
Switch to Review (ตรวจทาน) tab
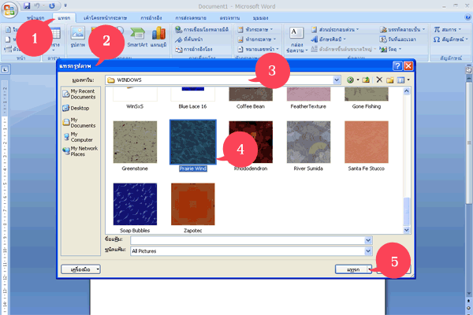pyautogui.click(x=229, y=18)
